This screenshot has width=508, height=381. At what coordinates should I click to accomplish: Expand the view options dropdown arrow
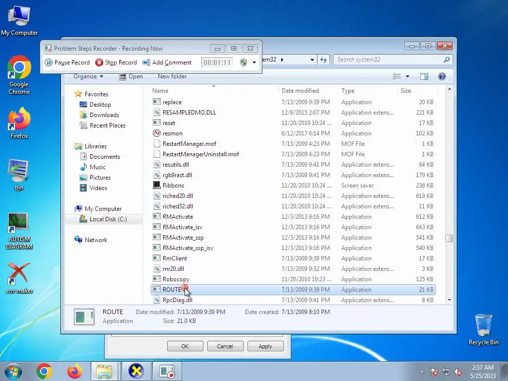[x=407, y=76]
